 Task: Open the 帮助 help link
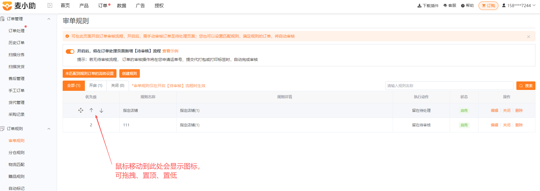(x=467, y=5)
